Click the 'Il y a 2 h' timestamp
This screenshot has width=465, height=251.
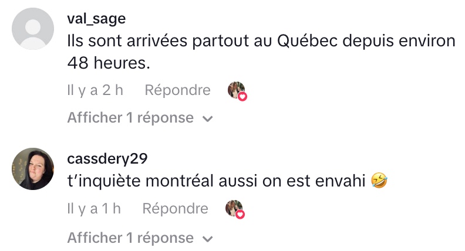click(x=95, y=90)
